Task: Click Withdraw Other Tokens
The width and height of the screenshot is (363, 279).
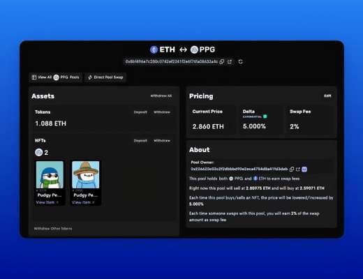Action: [53, 229]
